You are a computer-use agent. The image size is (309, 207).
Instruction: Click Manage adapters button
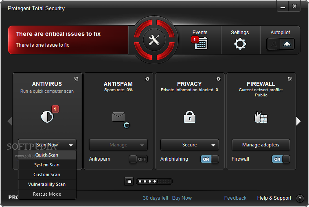[x=261, y=145]
